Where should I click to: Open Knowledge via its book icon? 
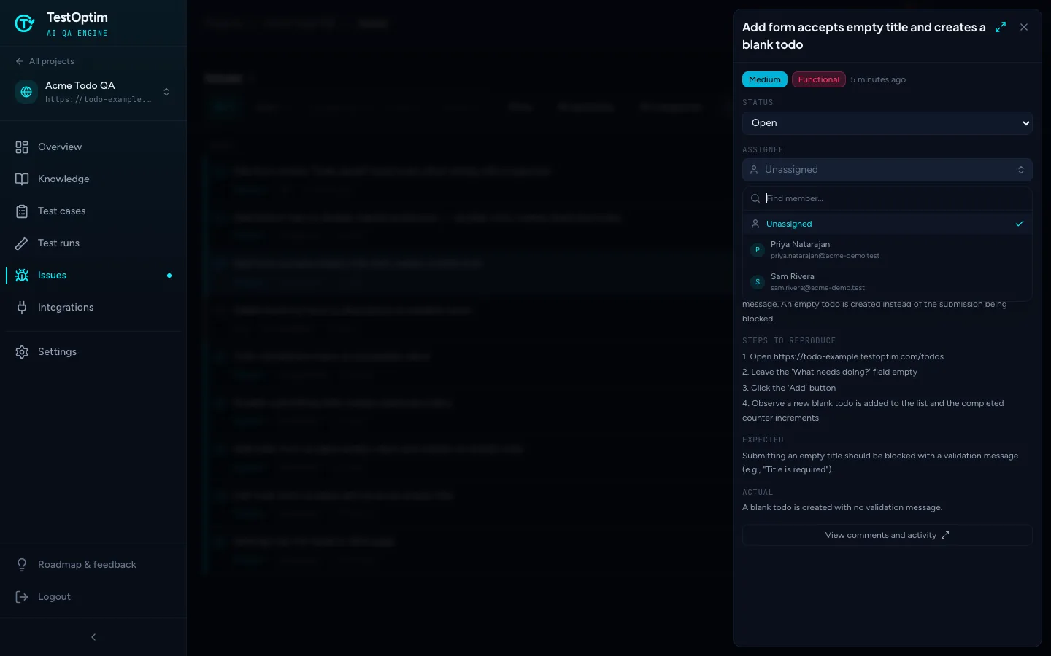point(22,179)
